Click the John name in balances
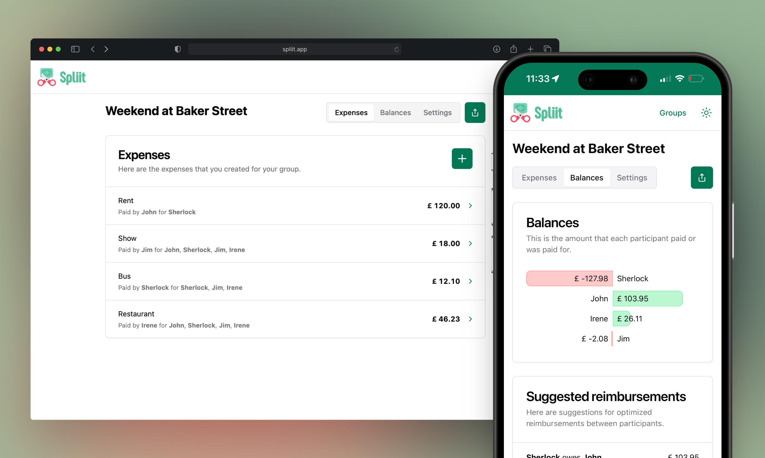The image size is (765, 458). click(x=599, y=298)
